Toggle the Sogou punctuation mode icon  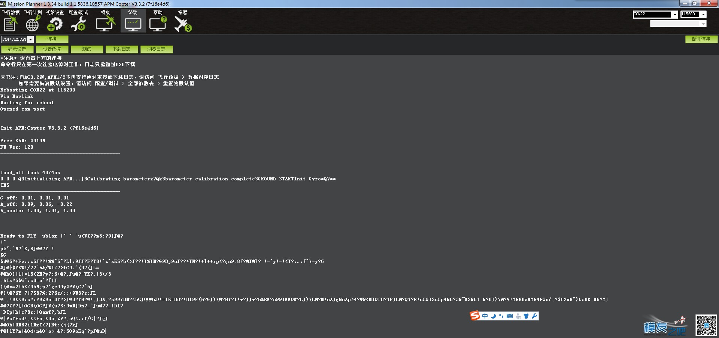tap(501, 316)
